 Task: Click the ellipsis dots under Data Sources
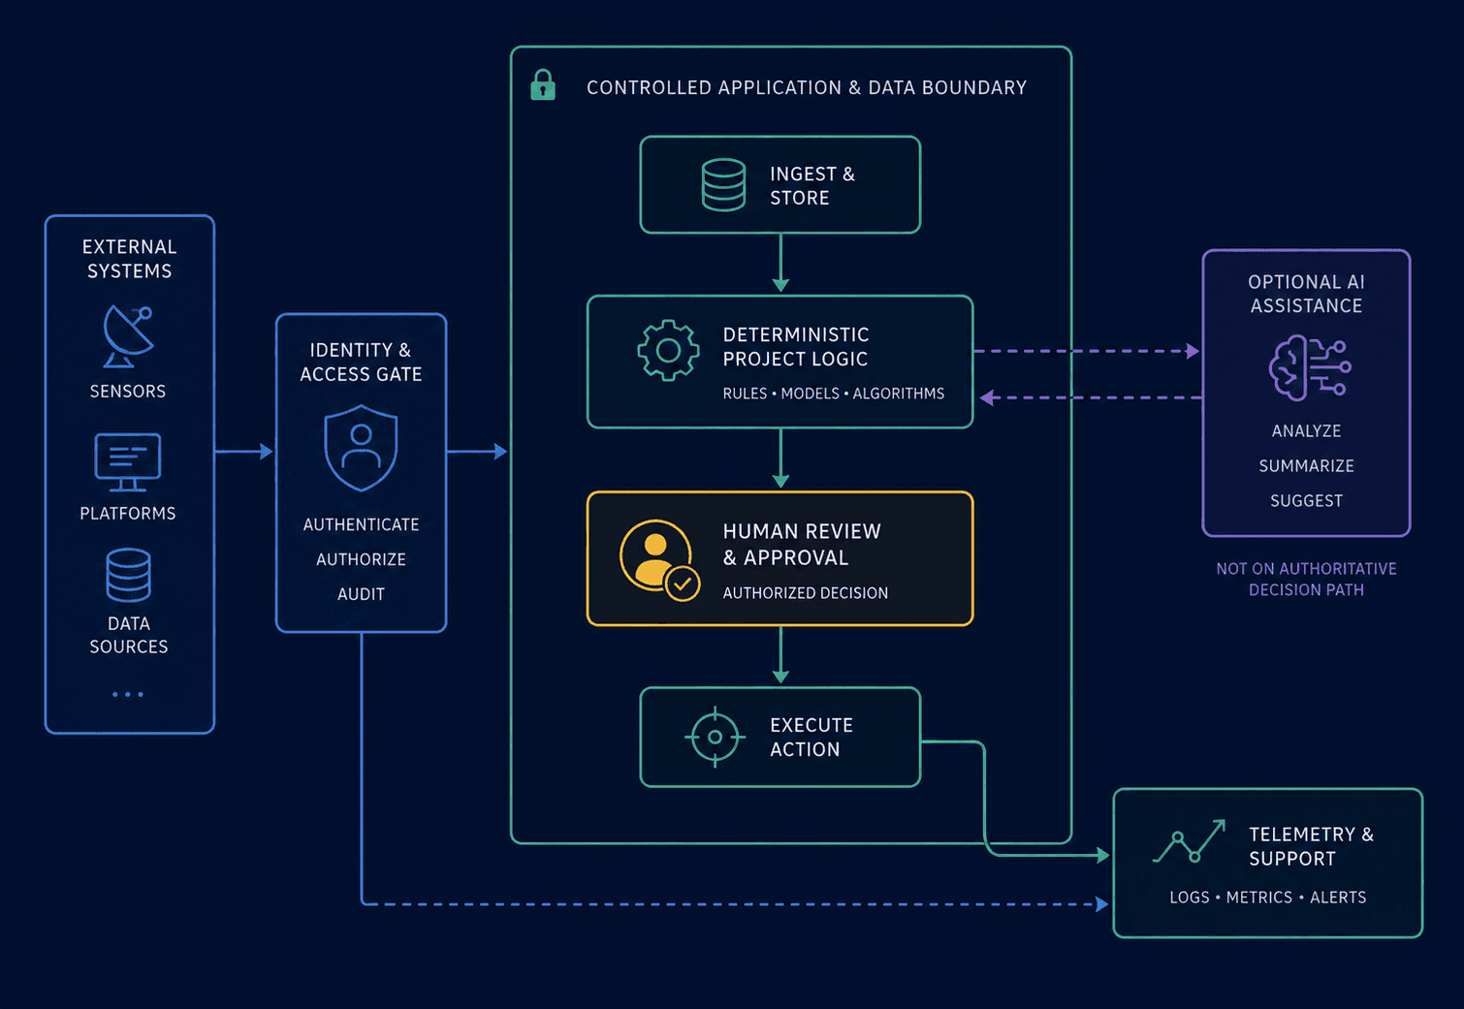(x=128, y=694)
